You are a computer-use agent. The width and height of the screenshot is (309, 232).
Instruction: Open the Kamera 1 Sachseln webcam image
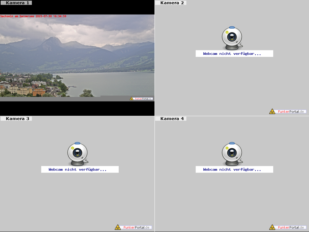coord(77,58)
